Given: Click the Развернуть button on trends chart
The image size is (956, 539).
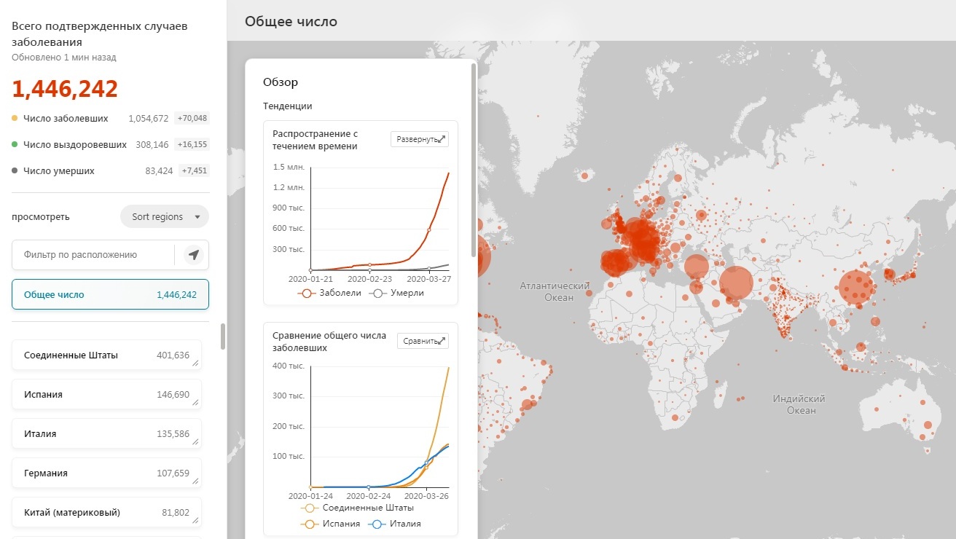Looking at the screenshot, I should point(420,139).
